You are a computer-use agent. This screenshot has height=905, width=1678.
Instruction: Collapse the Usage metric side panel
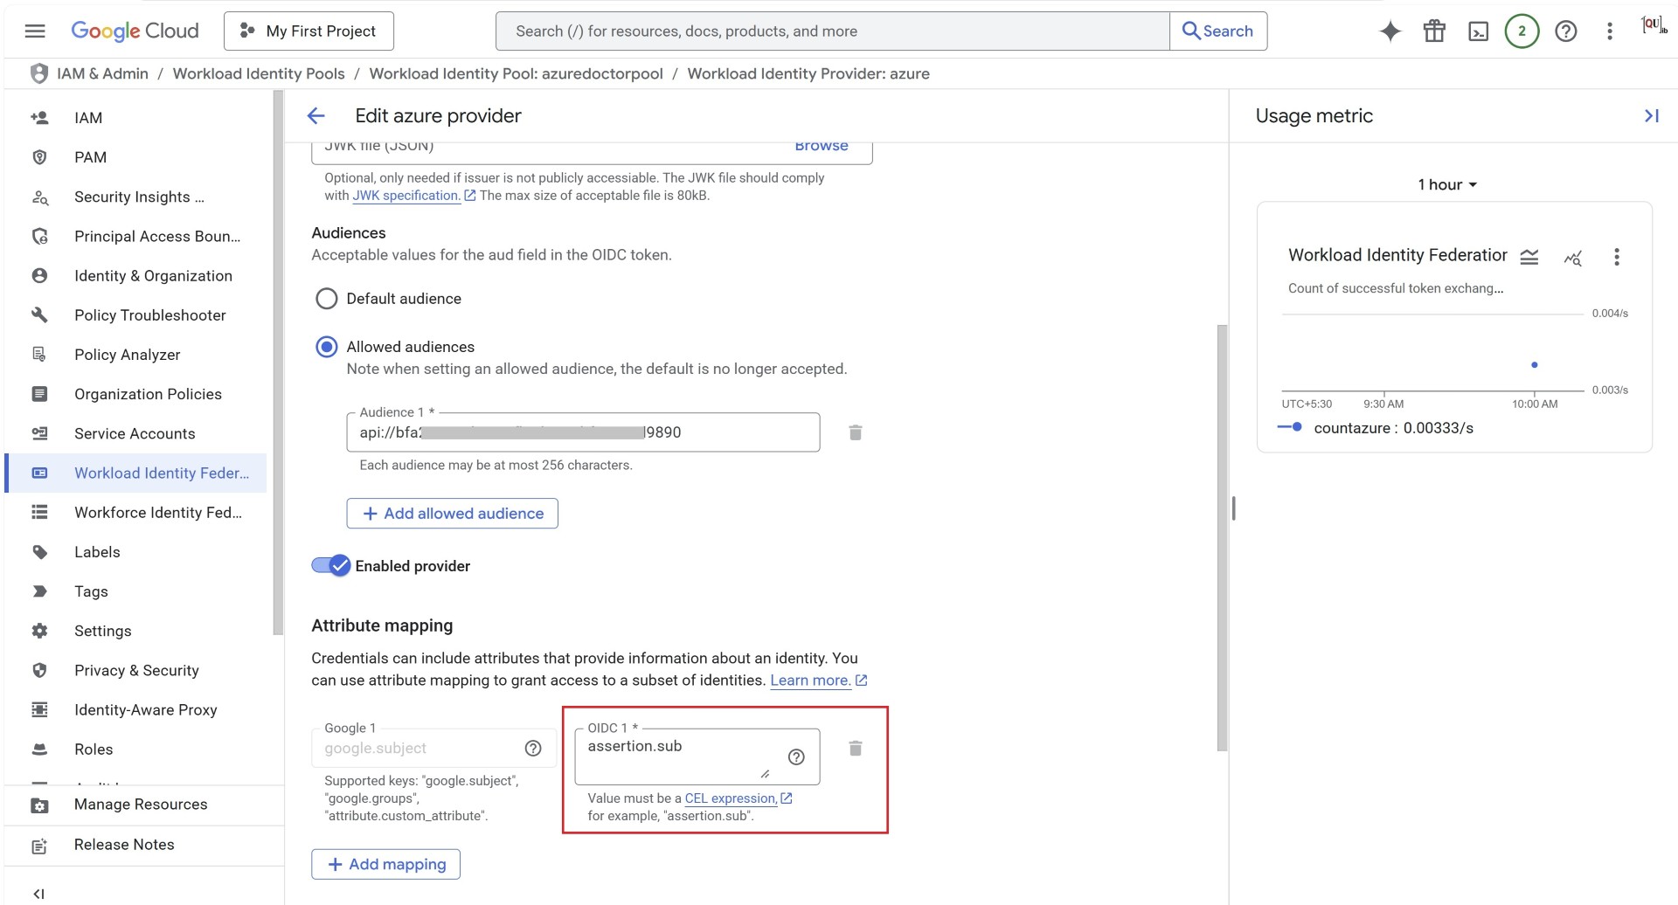pyautogui.click(x=1651, y=115)
